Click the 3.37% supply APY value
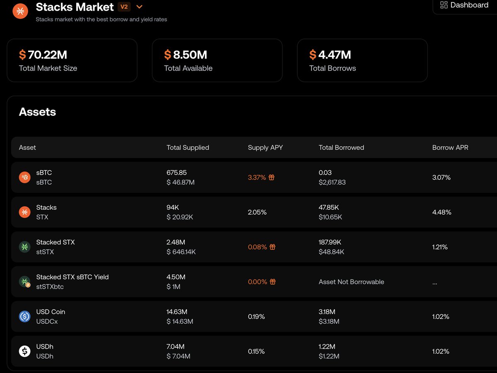The height and width of the screenshot is (373, 497). 257,177
